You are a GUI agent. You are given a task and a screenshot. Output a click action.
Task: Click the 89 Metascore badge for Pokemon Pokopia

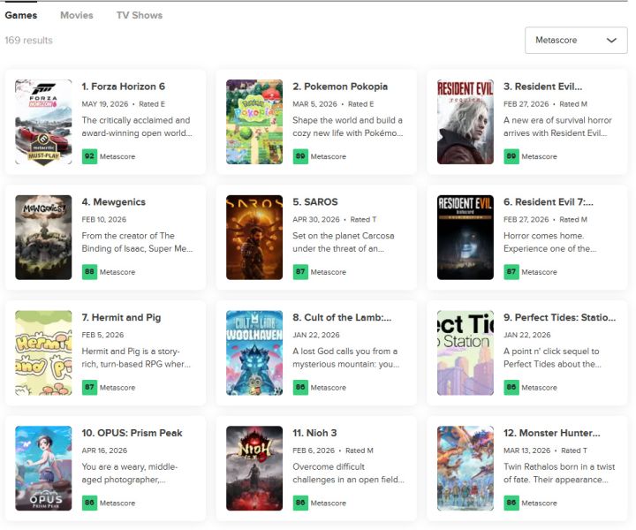(300, 156)
